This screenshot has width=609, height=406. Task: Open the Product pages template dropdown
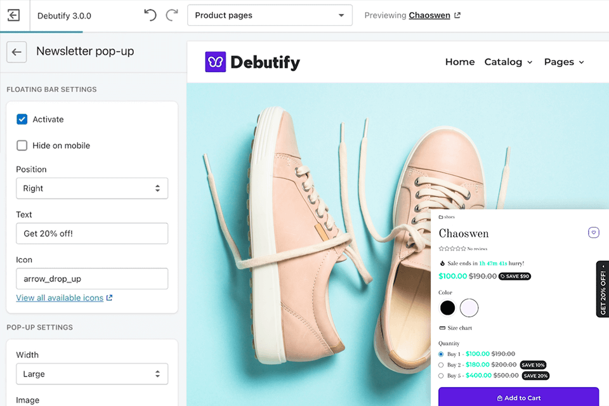pyautogui.click(x=270, y=15)
